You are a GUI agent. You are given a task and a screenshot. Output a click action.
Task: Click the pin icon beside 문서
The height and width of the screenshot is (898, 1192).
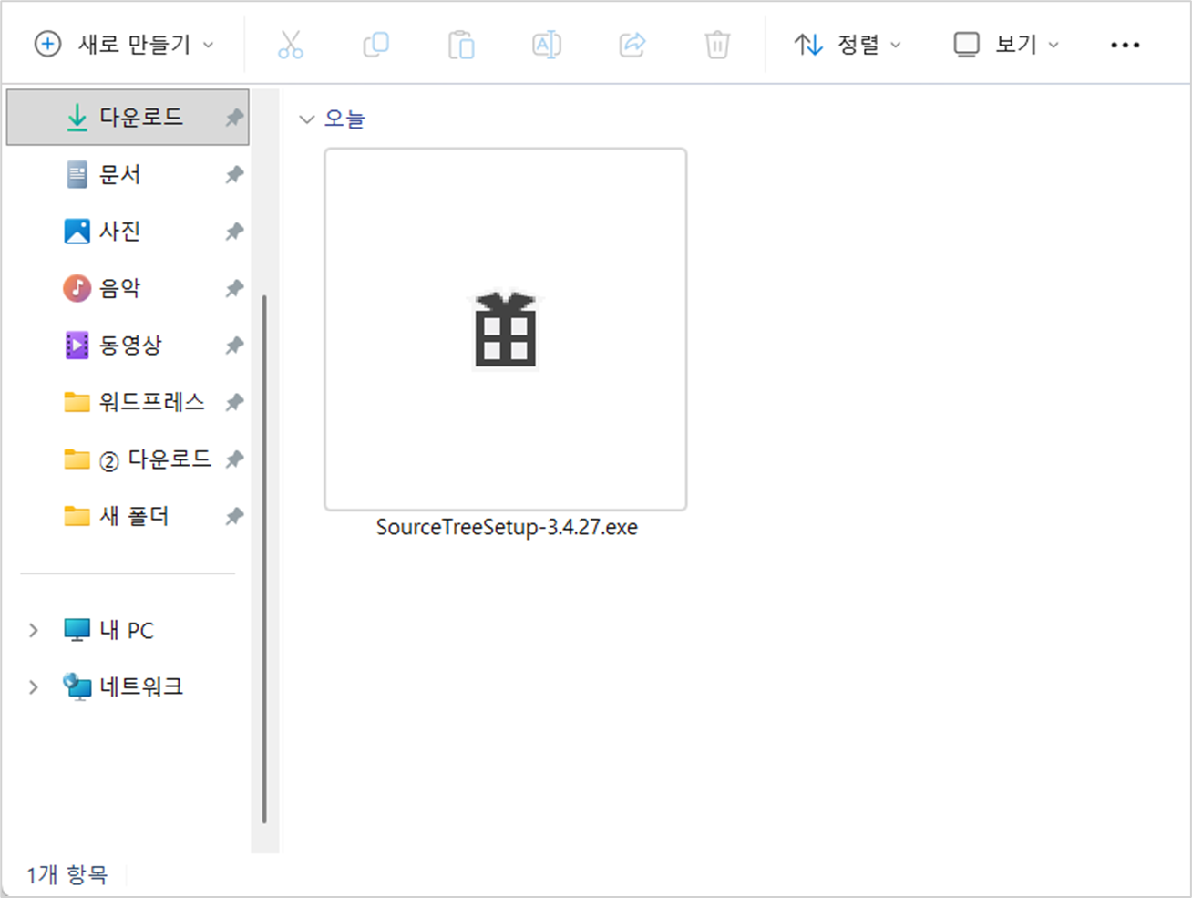[x=234, y=174]
